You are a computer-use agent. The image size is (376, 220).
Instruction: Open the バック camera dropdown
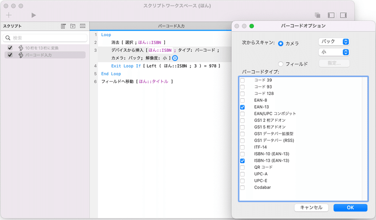[x=334, y=41]
